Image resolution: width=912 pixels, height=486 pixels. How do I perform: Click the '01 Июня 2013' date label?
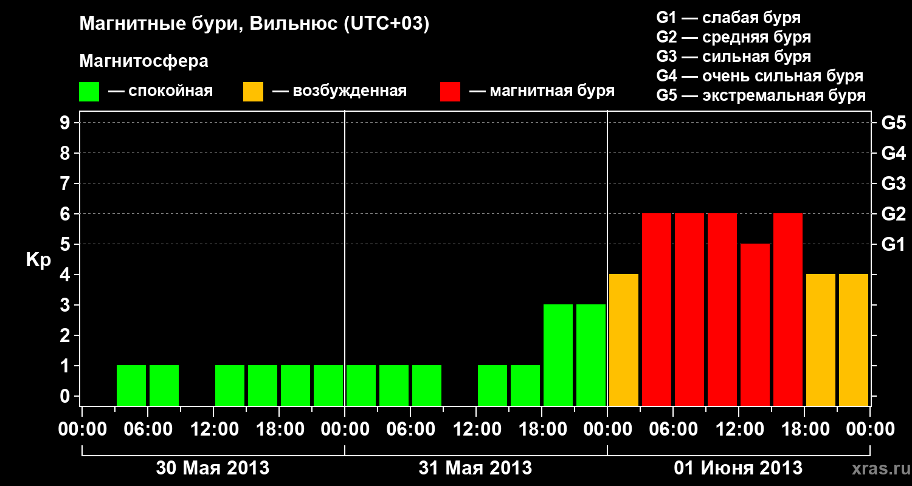pos(738,468)
